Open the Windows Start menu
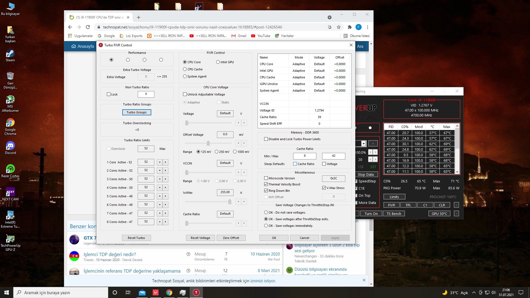 coord(7,292)
